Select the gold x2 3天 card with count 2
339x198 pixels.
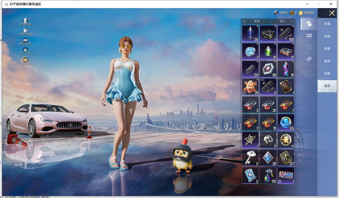pyautogui.click(x=250, y=122)
